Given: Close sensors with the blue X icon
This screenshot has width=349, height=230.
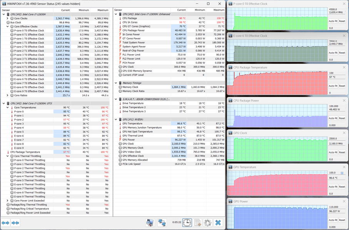Looking at the screenshot, I should 218,222.
